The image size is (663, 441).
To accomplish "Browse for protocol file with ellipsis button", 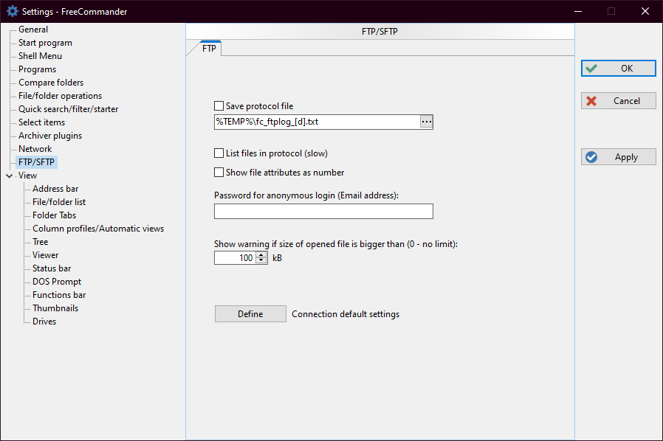I will (426, 122).
